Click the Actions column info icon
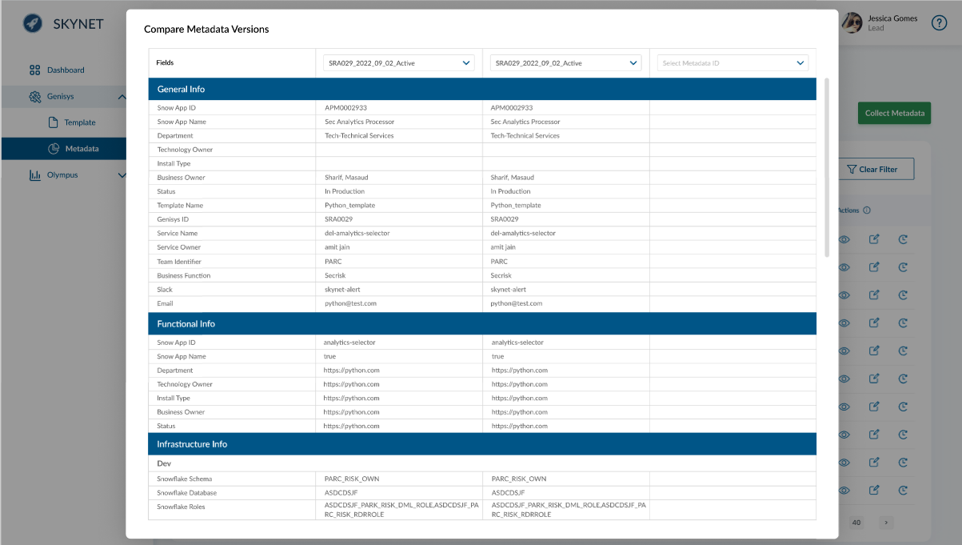This screenshot has height=545, width=962. tap(867, 210)
